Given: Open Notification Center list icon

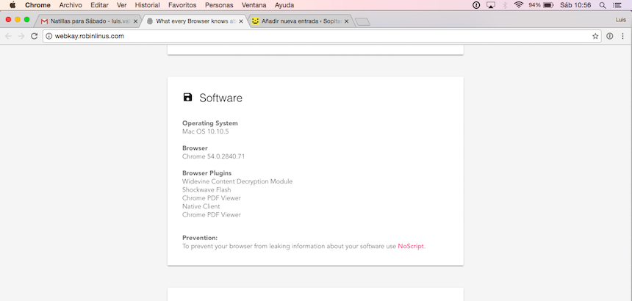Looking at the screenshot, I should click(616, 5).
